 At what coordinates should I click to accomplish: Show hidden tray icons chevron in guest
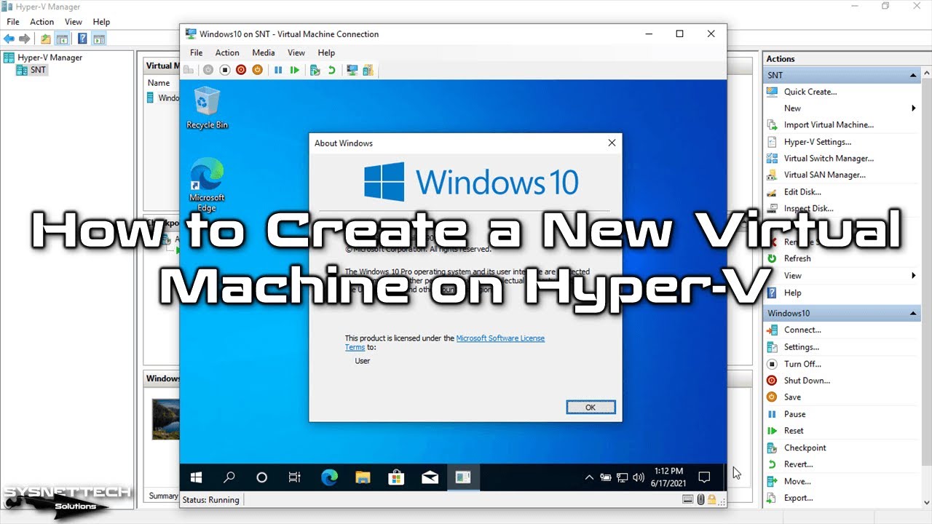(x=589, y=477)
